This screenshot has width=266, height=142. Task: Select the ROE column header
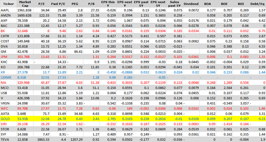(225, 4)
